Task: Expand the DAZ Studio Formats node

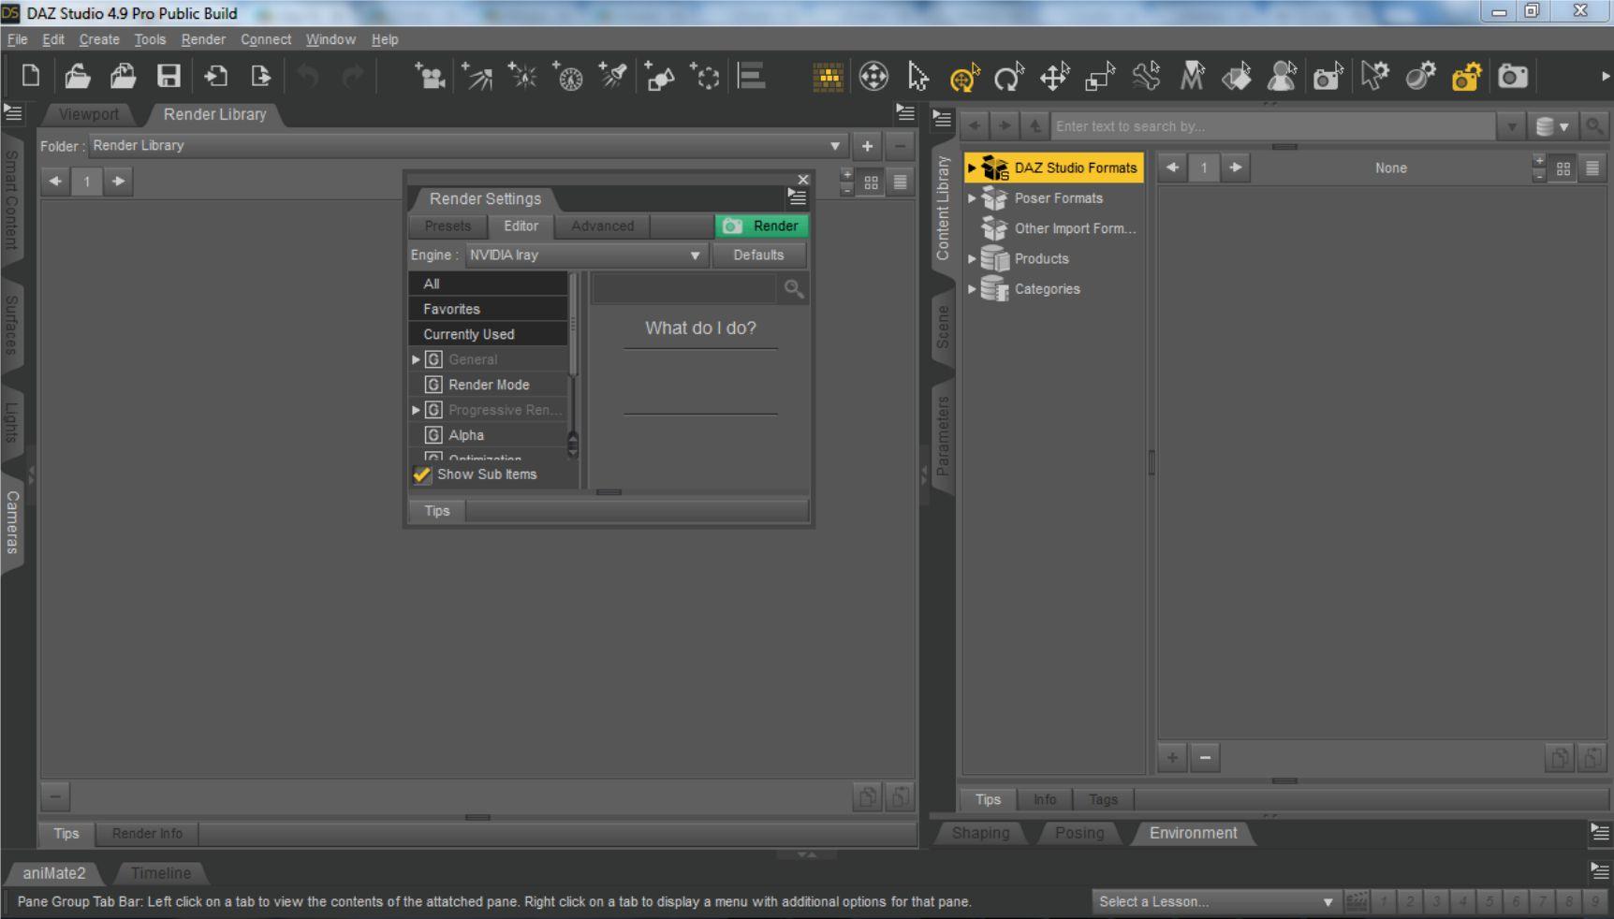Action: [972, 168]
